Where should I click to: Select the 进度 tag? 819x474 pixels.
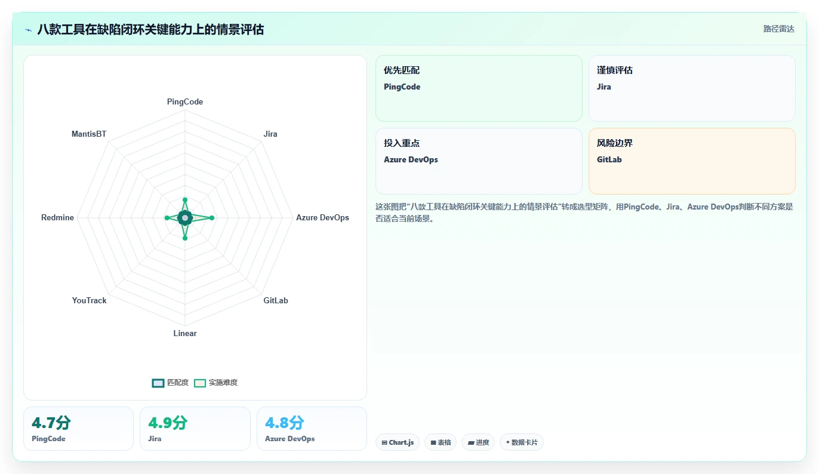478,442
